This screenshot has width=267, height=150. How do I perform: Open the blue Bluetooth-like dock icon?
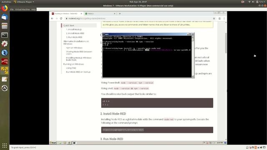coord(5,53)
